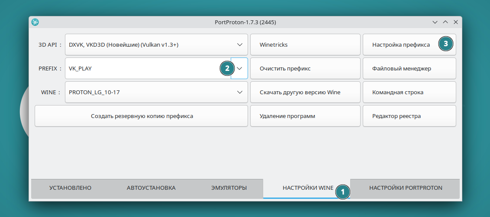Click the PortProton app icon in title bar
The height and width of the screenshot is (217, 490).
coord(35,22)
